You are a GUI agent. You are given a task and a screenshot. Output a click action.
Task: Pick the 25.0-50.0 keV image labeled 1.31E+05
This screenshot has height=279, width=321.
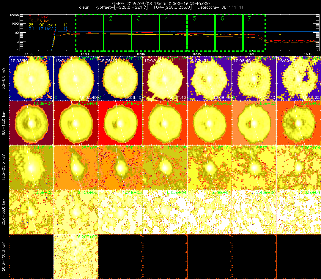(x=120, y=212)
